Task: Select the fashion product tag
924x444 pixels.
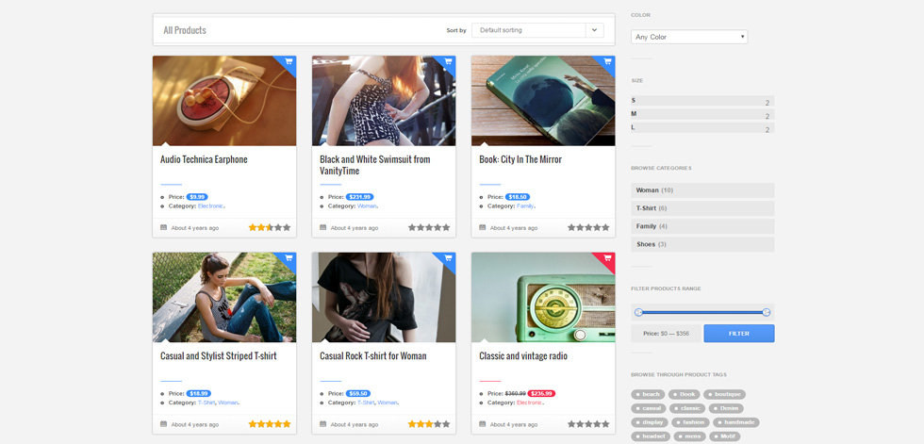Action: tap(691, 422)
